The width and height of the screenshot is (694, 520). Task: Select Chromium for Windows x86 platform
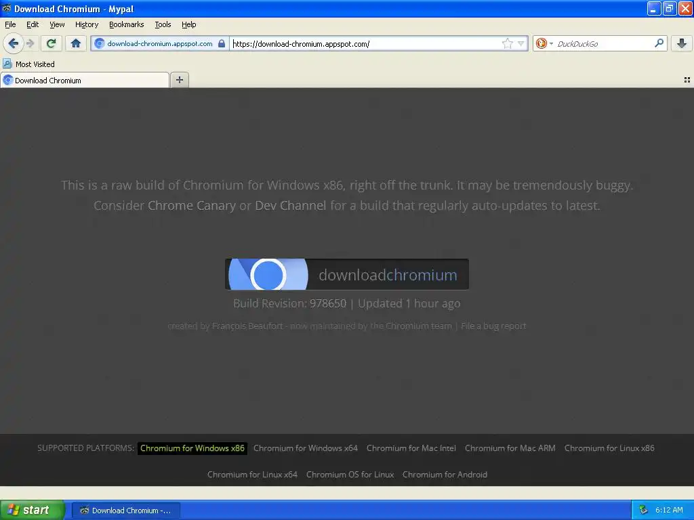click(x=192, y=448)
